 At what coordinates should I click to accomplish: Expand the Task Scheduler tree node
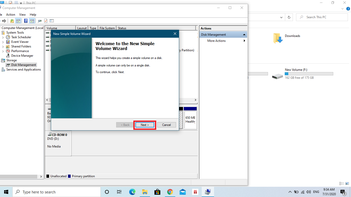(x=2, y=37)
